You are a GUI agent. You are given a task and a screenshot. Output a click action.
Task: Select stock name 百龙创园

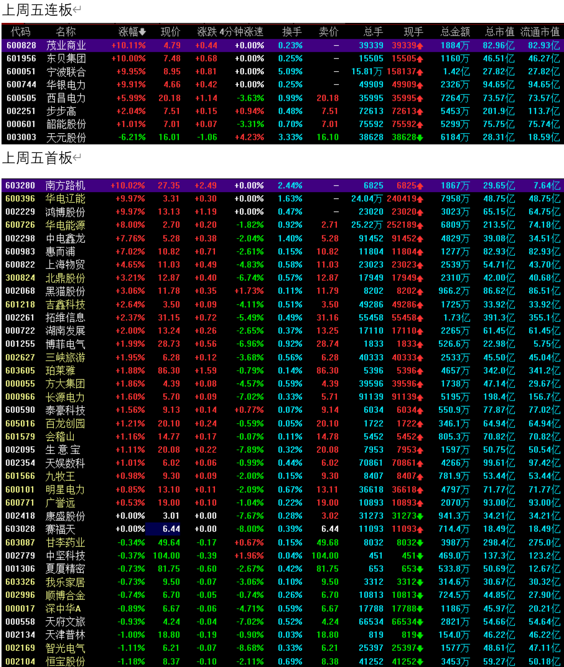click(x=66, y=423)
